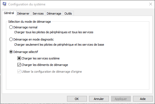Click the Annuler button
The image size is (155, 104).
coord(99,99)
